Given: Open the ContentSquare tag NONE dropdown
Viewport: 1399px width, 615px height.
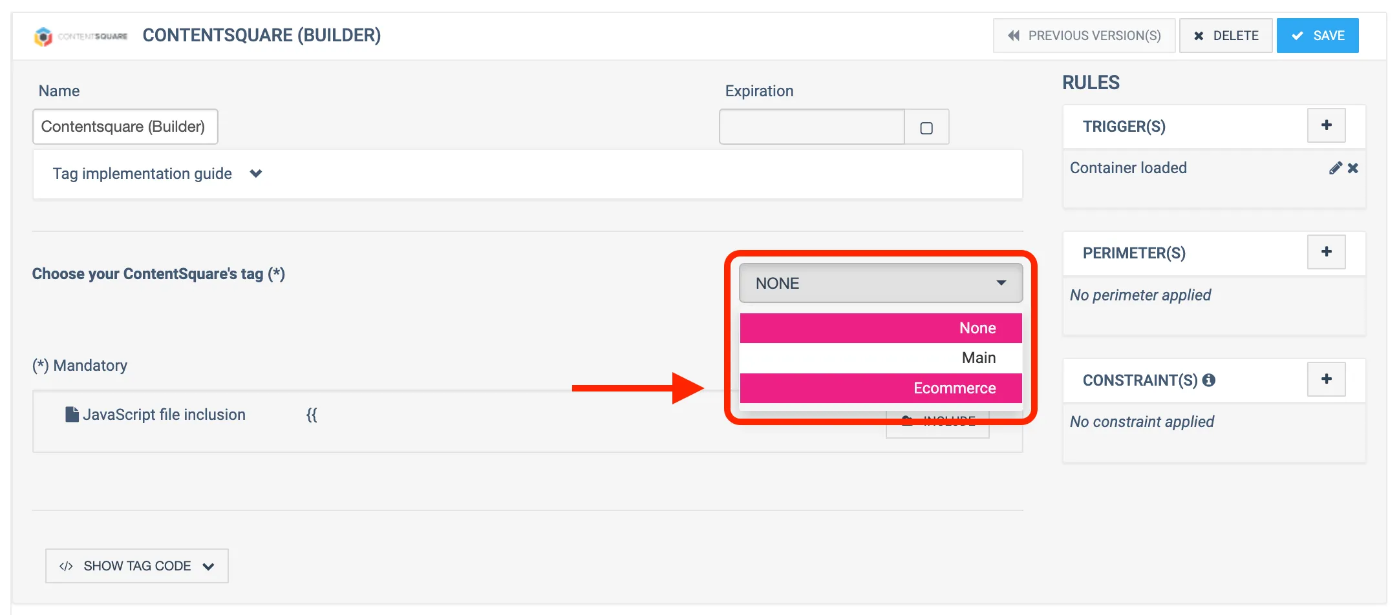Looking at the screenshot, I should pos(881,283).
